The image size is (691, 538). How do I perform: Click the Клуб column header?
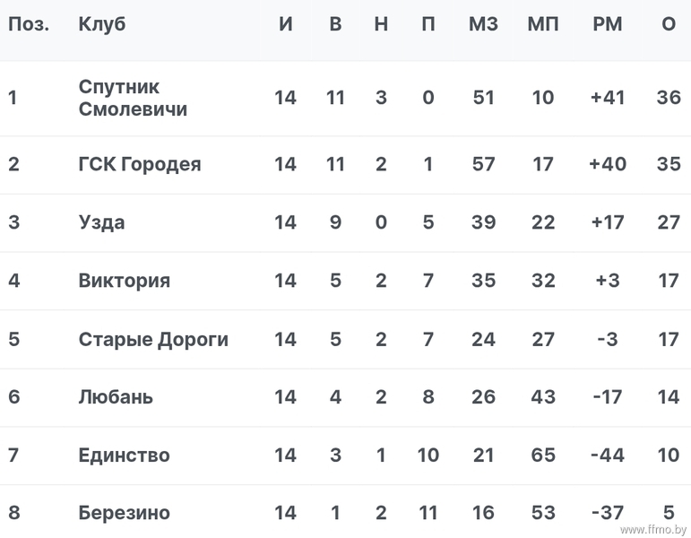pos(102,24)
